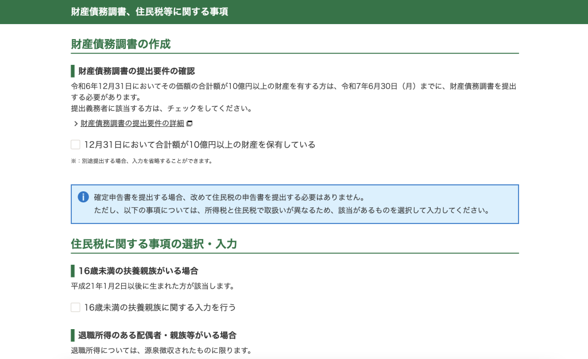Click the external-link icon after 提出要件の詳細
Screen dimensions: 588x359
coord(189,123)
